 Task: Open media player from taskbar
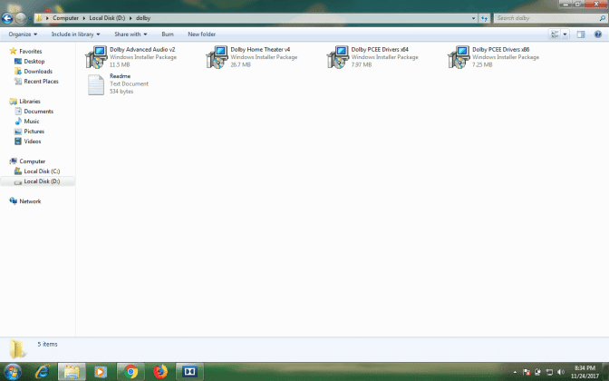pos(101,372)
